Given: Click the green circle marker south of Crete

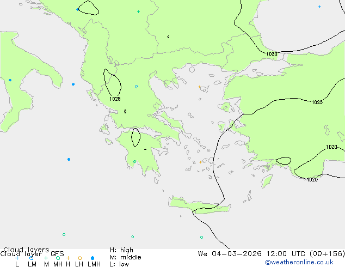Looking at the screenshot, I should coord(201,237).
